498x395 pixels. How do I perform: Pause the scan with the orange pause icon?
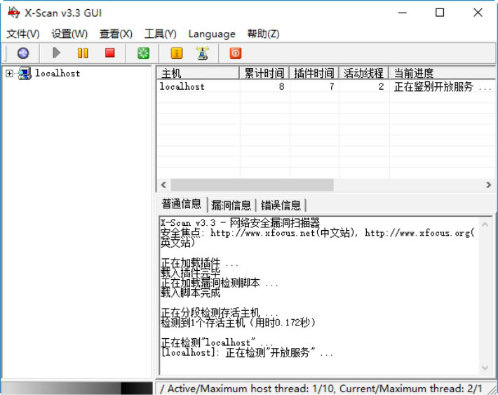coord(83,53)
